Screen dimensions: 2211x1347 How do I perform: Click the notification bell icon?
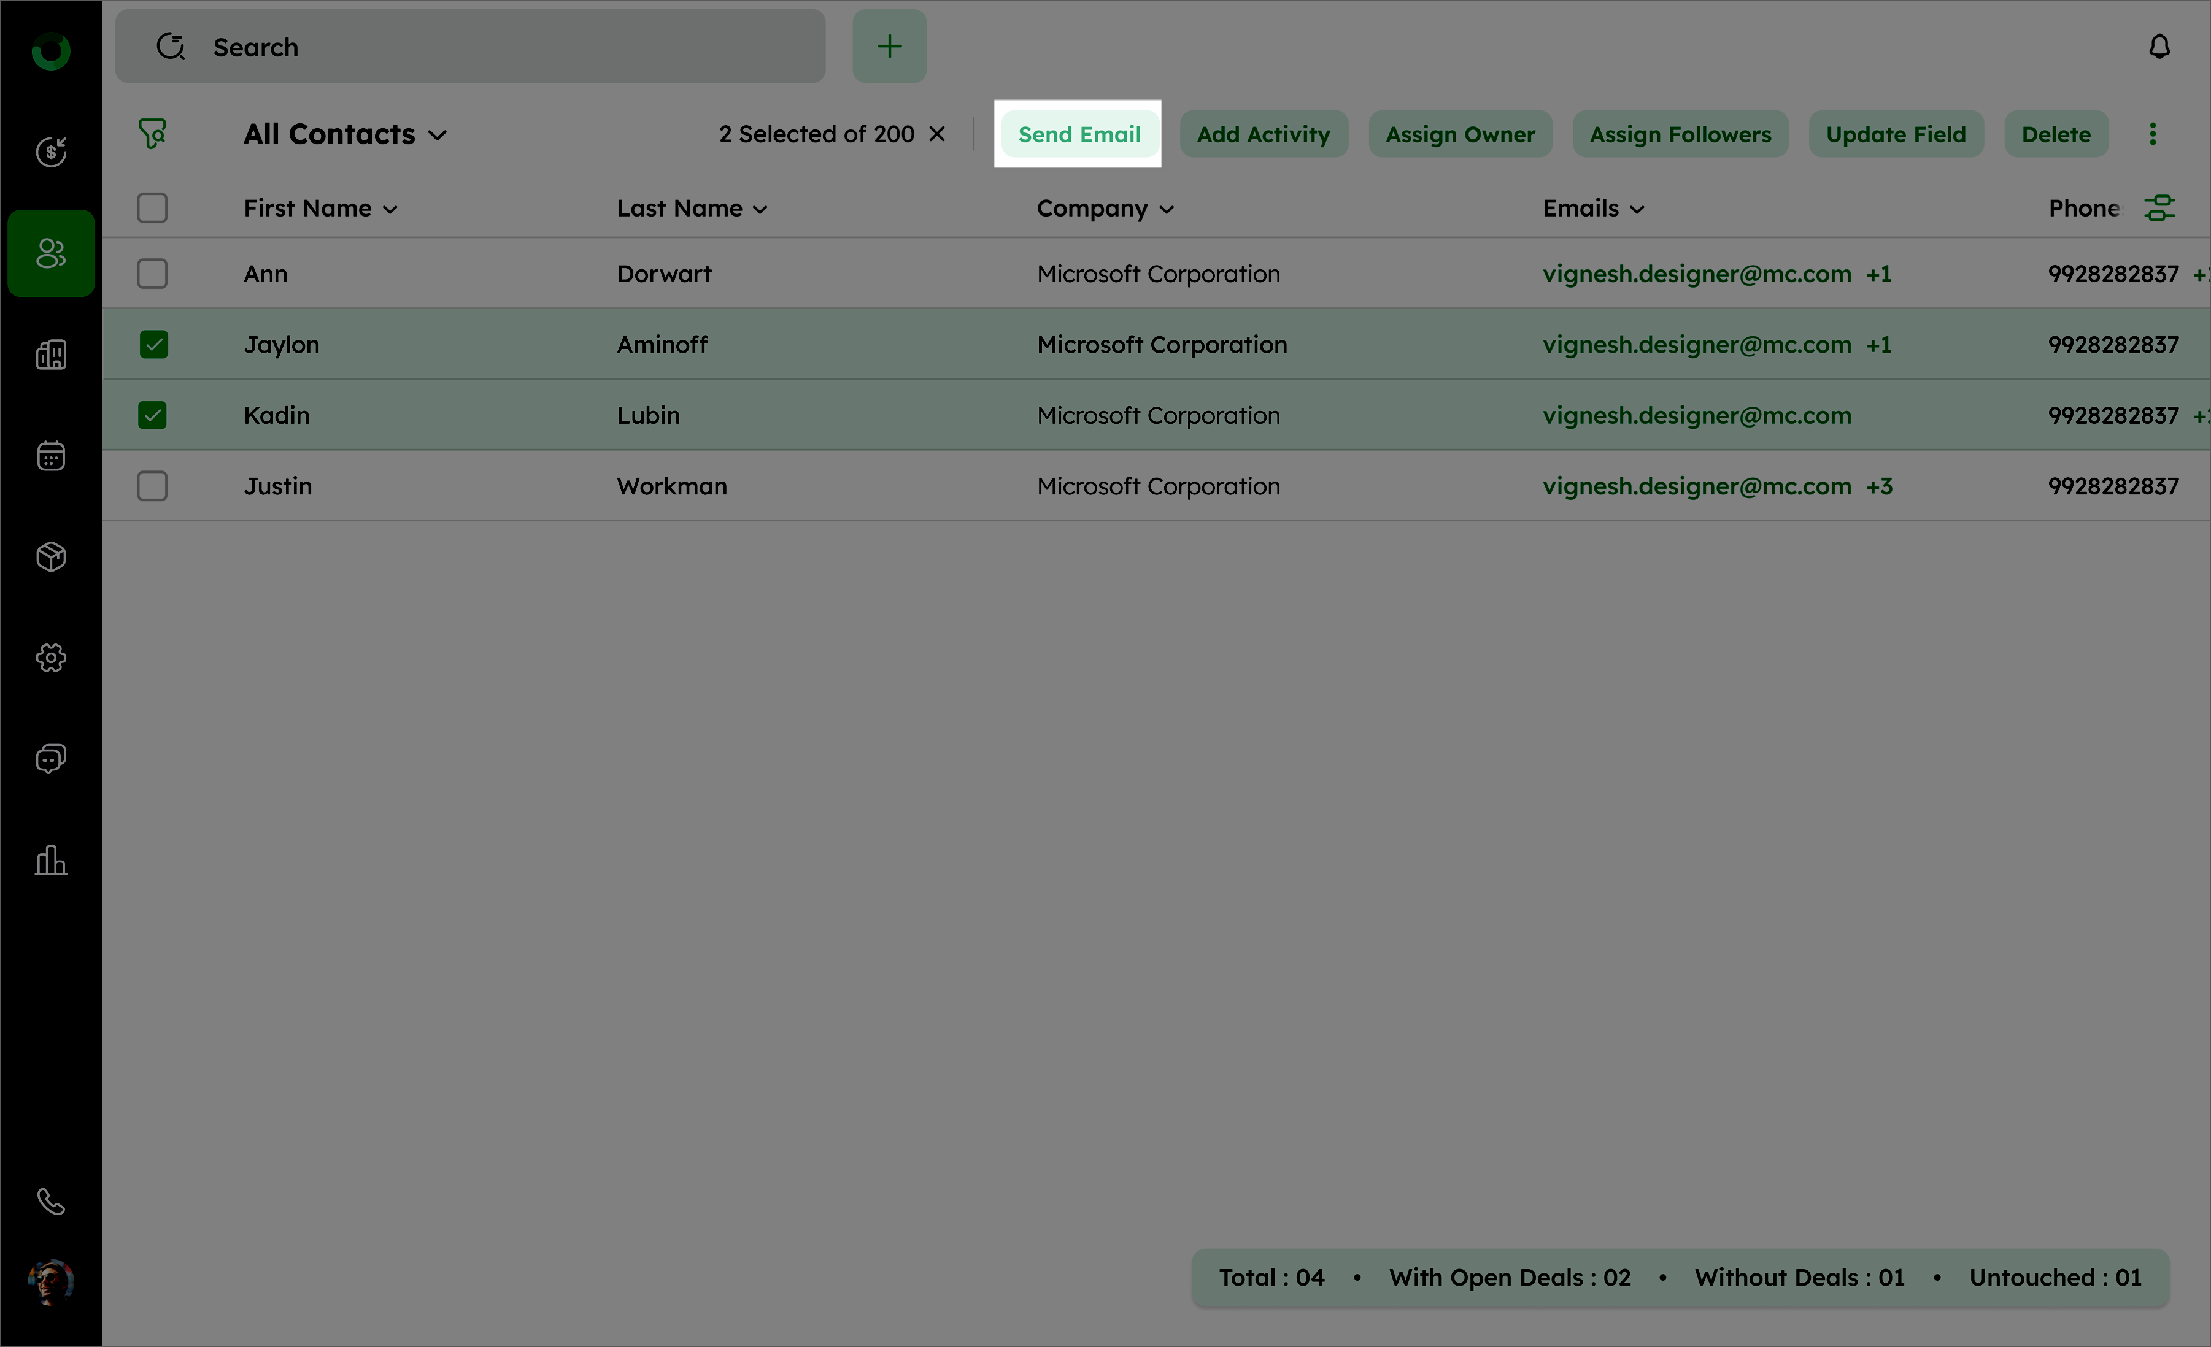[2159, 47]
